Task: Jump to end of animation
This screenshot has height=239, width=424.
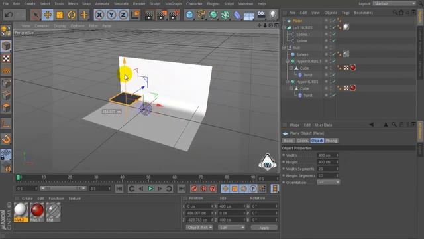Action: tap(182, 189)
